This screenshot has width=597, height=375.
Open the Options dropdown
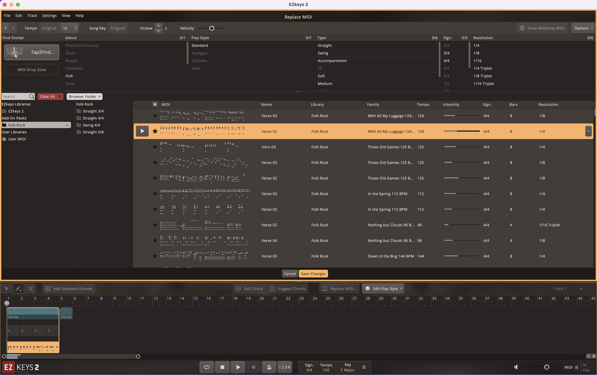coord(583,28)
